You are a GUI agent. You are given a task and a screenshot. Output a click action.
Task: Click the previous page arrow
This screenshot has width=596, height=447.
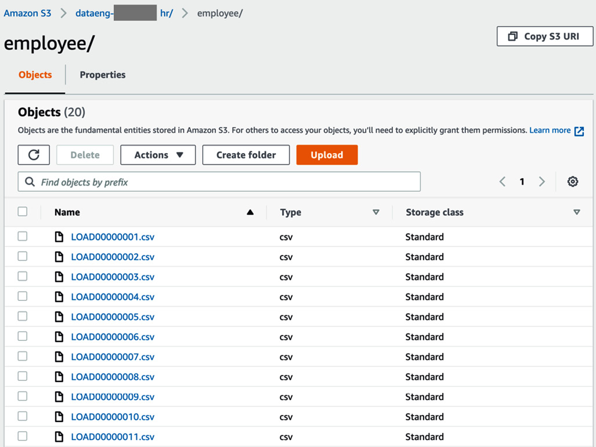click(502, 181)
